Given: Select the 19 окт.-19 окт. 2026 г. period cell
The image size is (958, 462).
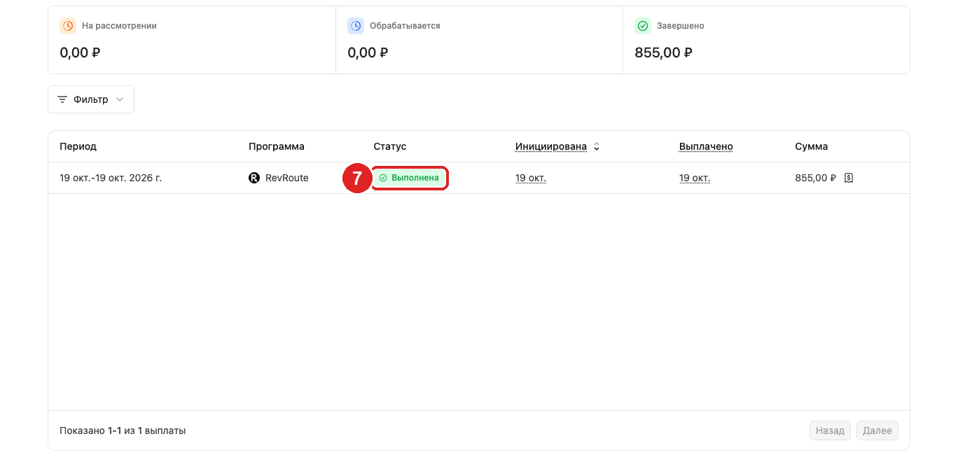Looking at the screenshot, I should pyautogui.click(x=111, y=178).
